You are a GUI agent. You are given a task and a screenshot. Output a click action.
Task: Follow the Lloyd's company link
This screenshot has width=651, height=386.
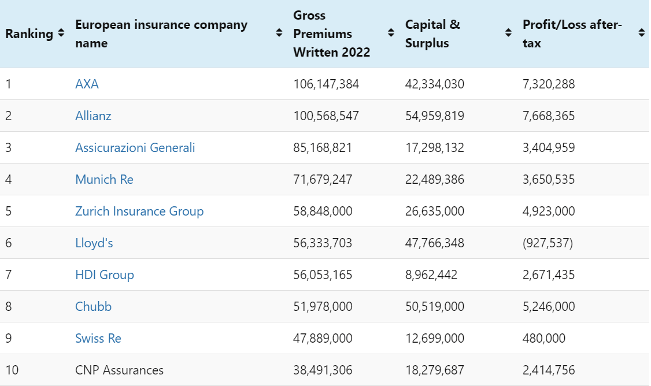94,243
